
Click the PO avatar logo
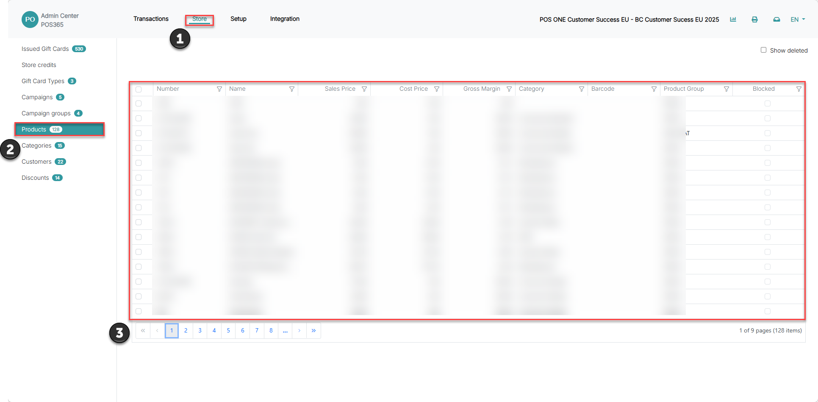[x=30, y=20]
